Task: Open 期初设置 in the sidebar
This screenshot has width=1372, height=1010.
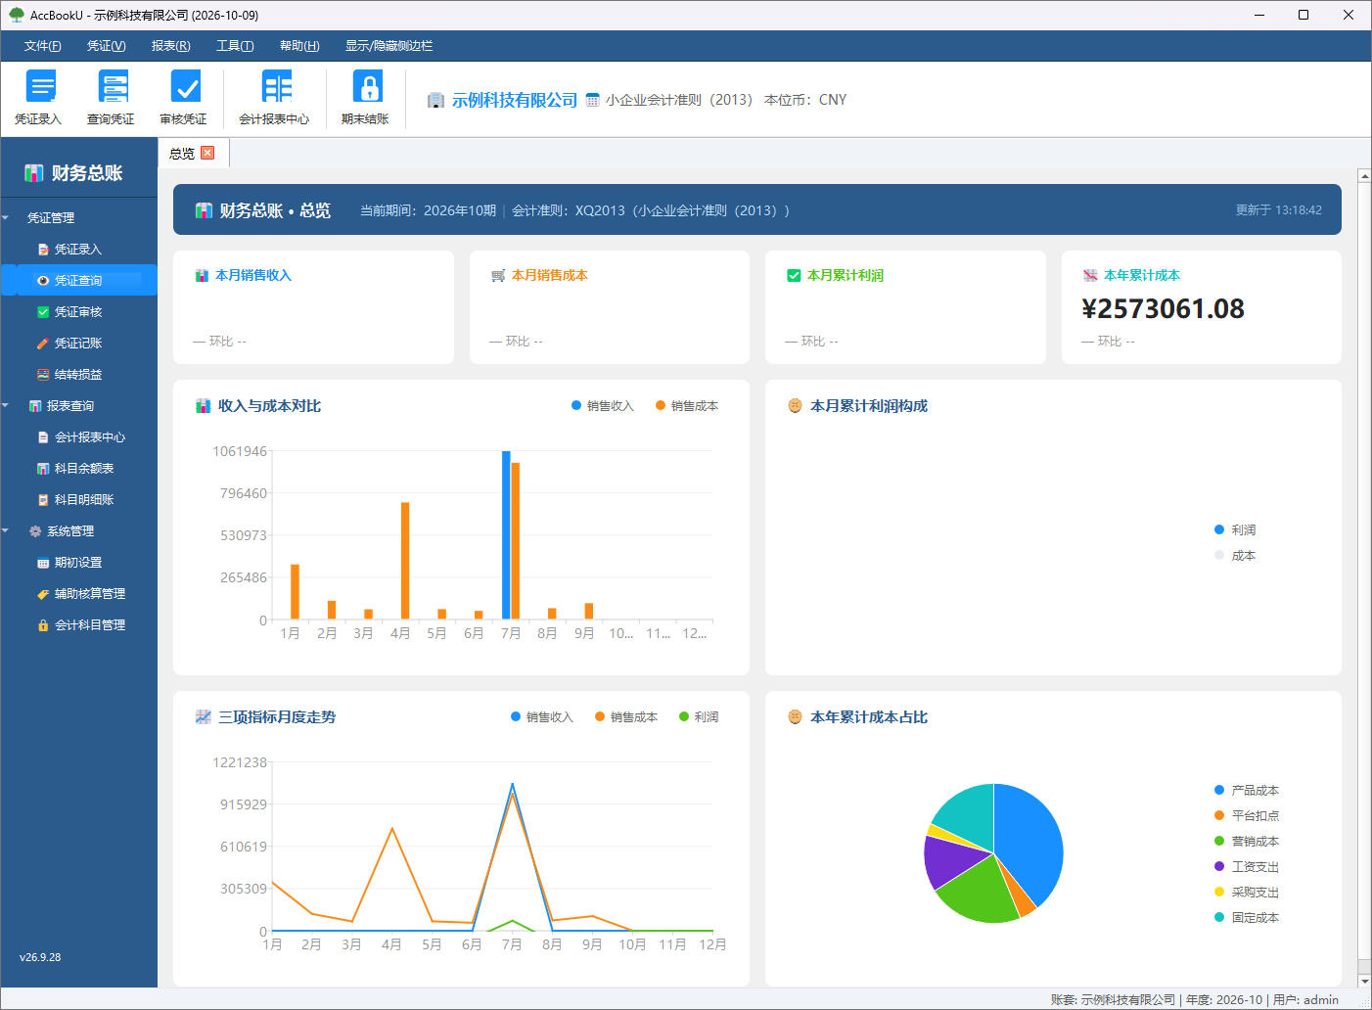Action: tap(78, 563)
